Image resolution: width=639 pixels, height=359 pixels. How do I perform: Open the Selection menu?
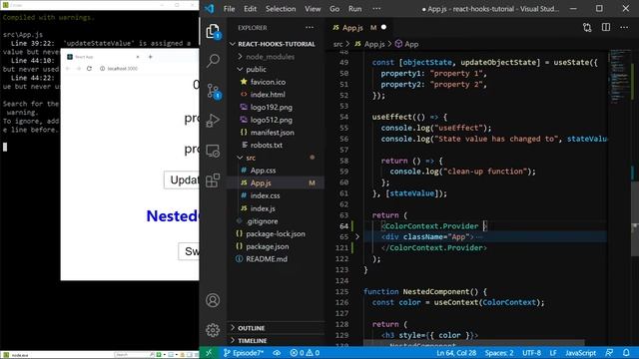(x=281, y=9)
